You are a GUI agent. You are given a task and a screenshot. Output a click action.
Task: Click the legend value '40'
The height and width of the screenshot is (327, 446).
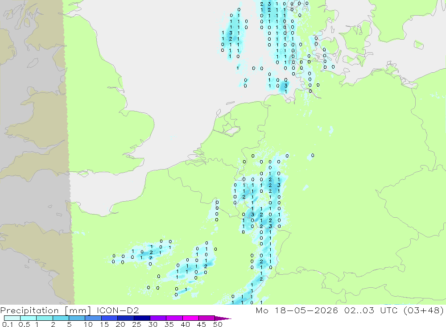click(x=185, y=324)
